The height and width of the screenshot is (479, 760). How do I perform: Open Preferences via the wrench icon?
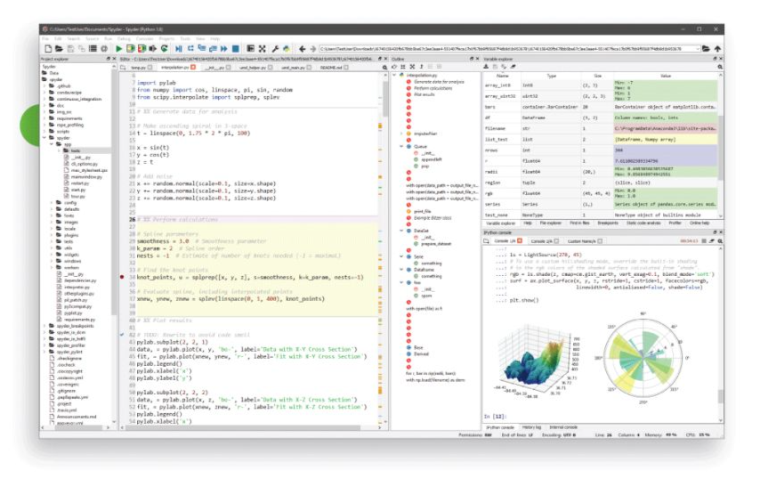coord(275,49)
